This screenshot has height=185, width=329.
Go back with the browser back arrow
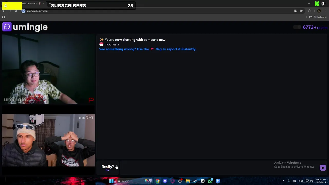tap(4, 11)
